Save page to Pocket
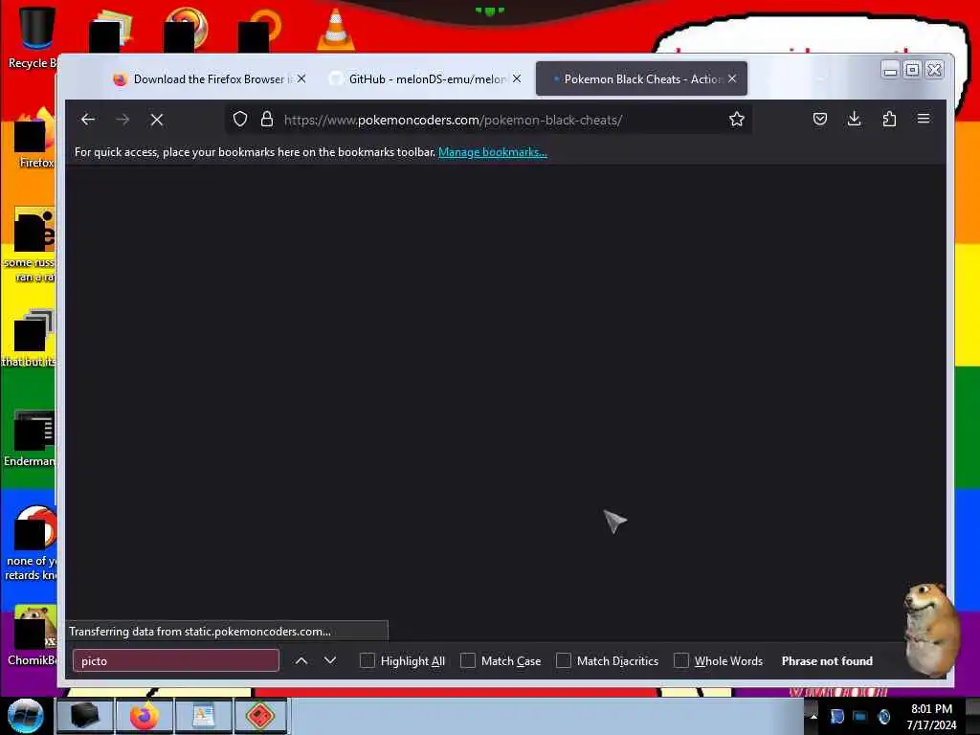 (820, 119)
